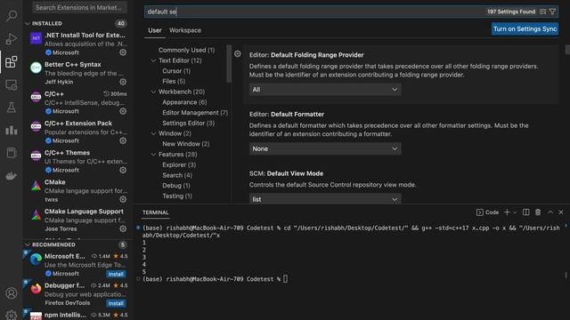Open manage gear for CMake Language Support

(123, 228)
